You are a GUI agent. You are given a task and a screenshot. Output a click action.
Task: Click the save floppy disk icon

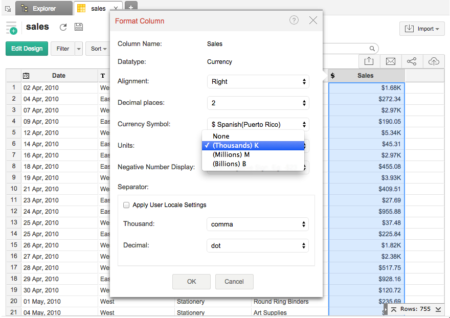[x=79, y=27]
